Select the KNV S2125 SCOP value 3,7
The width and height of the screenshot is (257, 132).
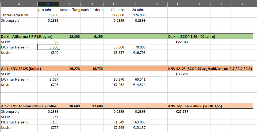pos(48,74)
